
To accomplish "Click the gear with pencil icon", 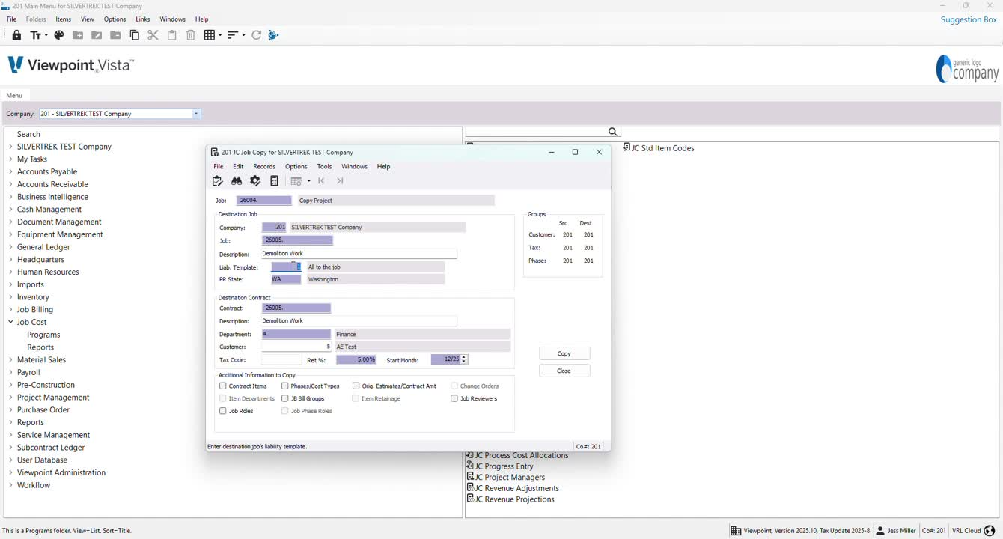I will point(255,180).
